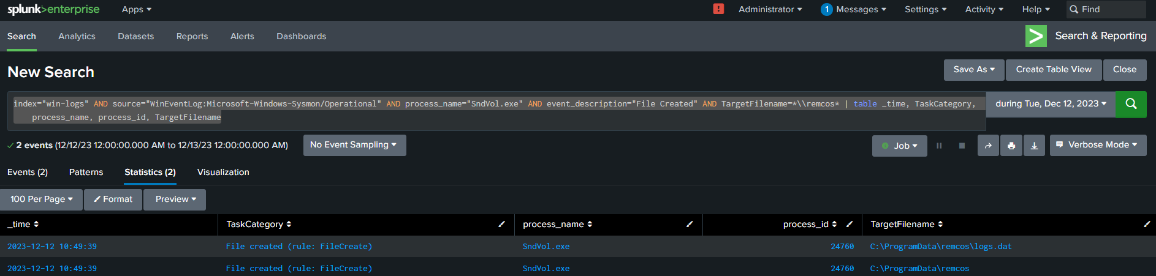Click the timestamp in the logs.dat row
Viewport: 1156px width, 276px height.
(x=52, y=247)
